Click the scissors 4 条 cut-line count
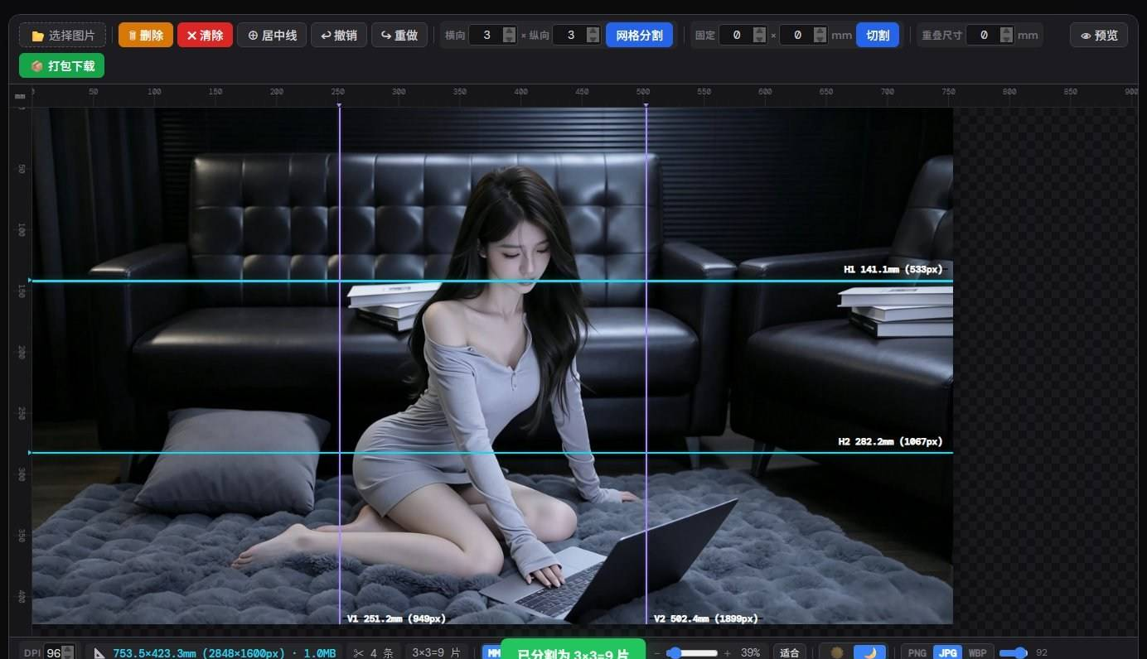1147x659 pixels. tap(375, 652)
